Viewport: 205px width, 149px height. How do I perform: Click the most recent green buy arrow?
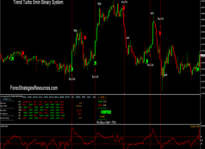tap(198, 69)
